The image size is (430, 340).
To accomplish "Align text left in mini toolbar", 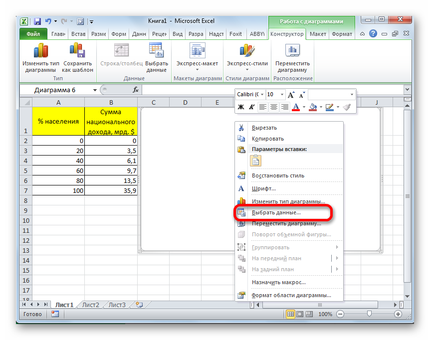I will [263, 107].
